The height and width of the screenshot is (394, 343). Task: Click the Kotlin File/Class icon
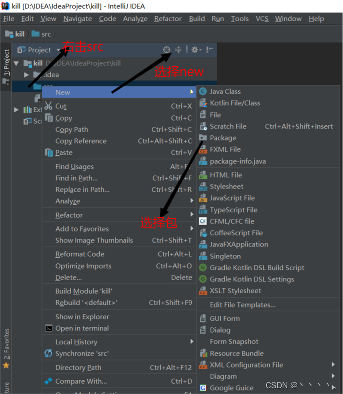203,103
